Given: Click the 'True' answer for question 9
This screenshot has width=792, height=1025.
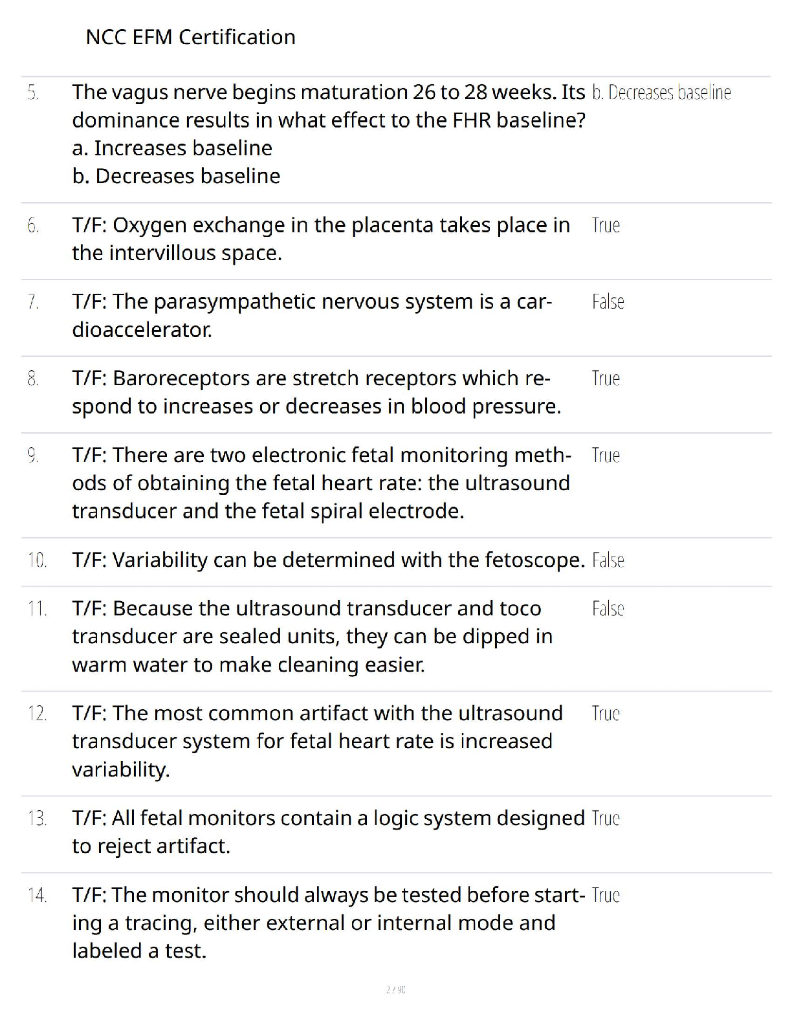Looking at the screenshot, I should pos(606,456).
